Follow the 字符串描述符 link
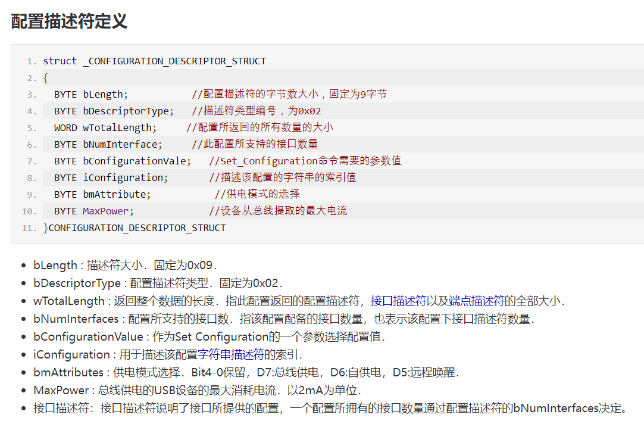This screenshot has width=644, height=424. click(x=231, y=354)
